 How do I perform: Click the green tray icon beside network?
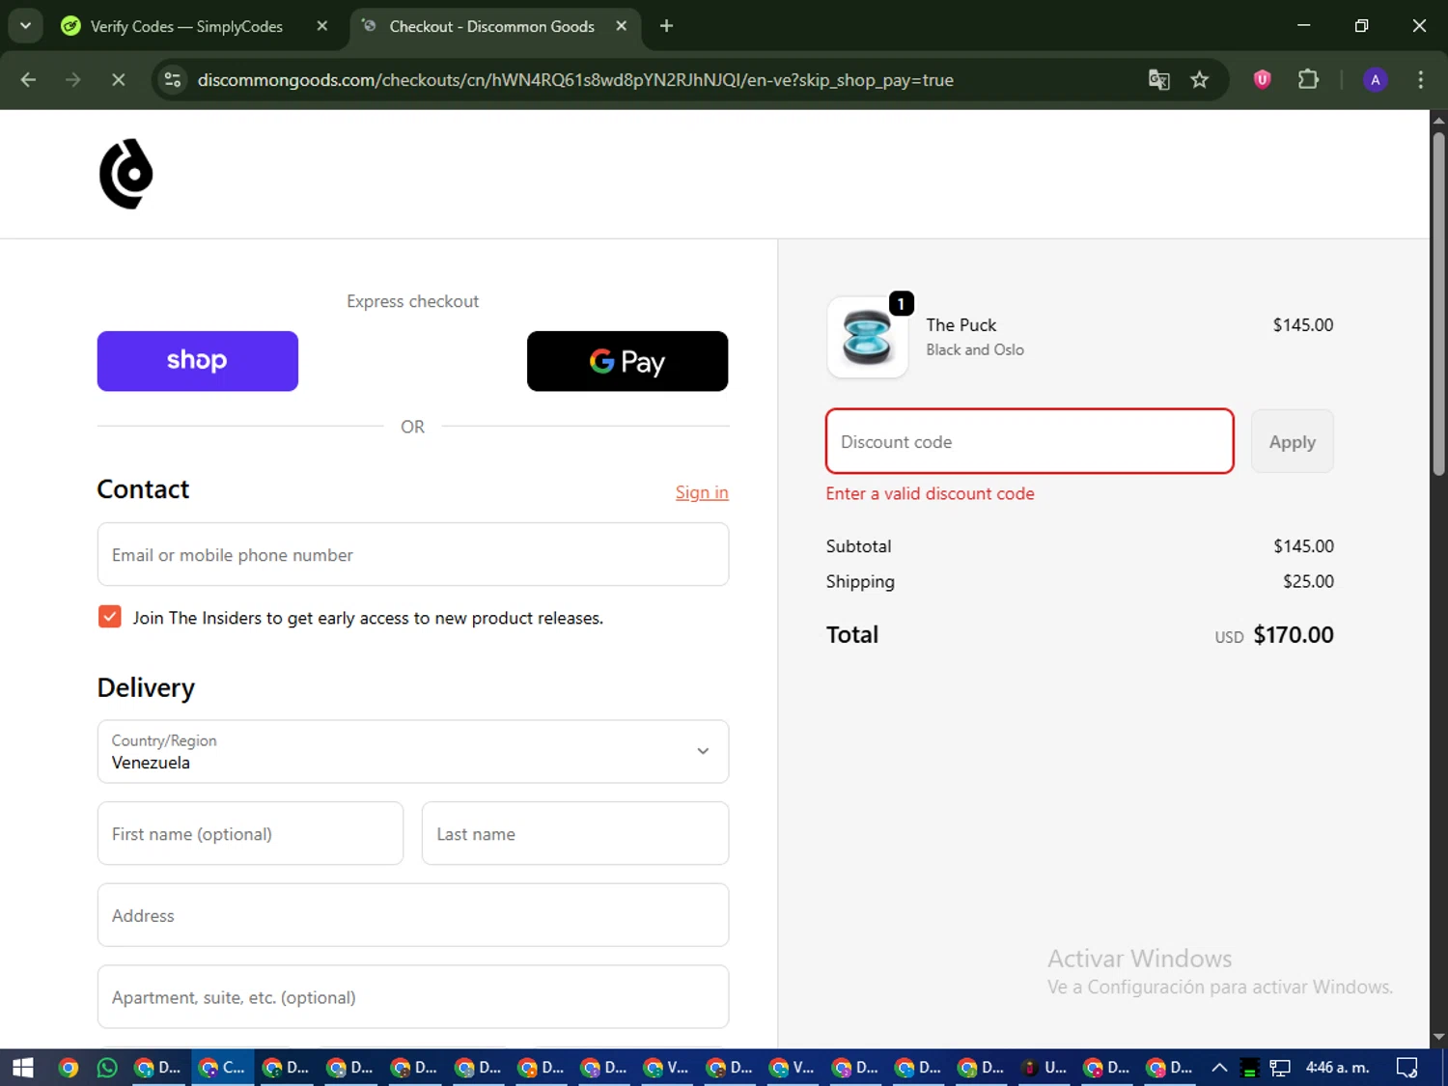[x=1249, y=1068]
